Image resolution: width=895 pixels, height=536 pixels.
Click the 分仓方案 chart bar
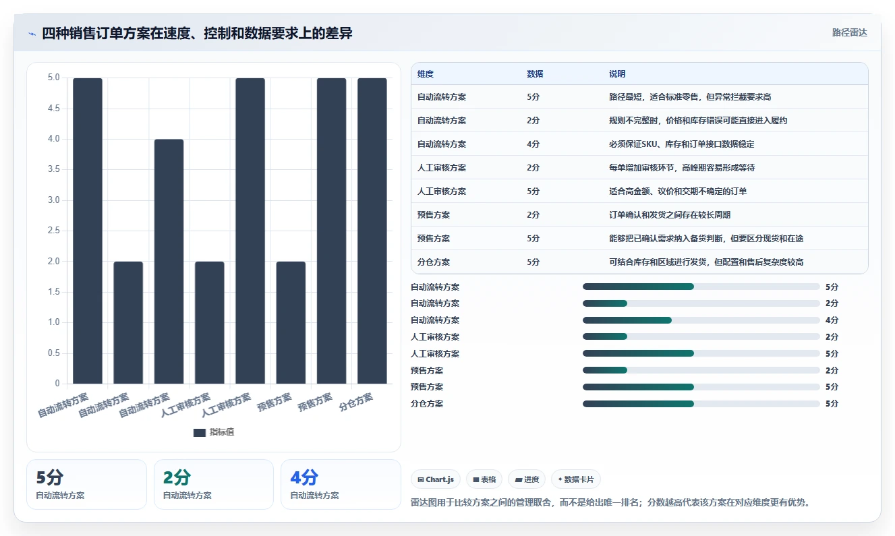[372, 231]
